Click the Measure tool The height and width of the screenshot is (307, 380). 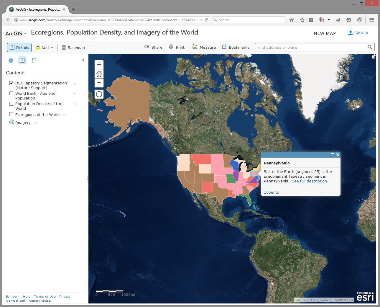tap(204, 47)
